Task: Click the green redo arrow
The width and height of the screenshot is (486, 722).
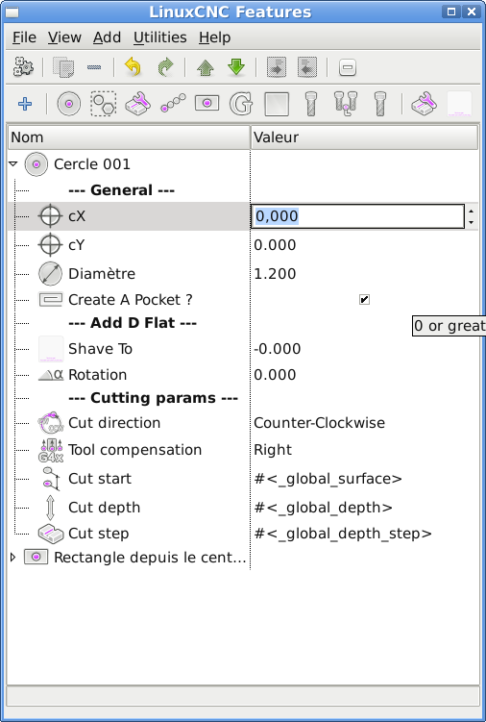Action: coord(165,67)
